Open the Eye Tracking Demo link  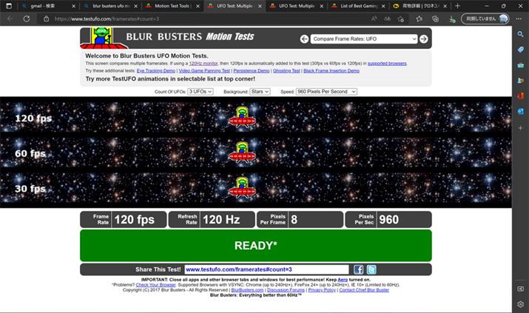click(x=156, y=71)
